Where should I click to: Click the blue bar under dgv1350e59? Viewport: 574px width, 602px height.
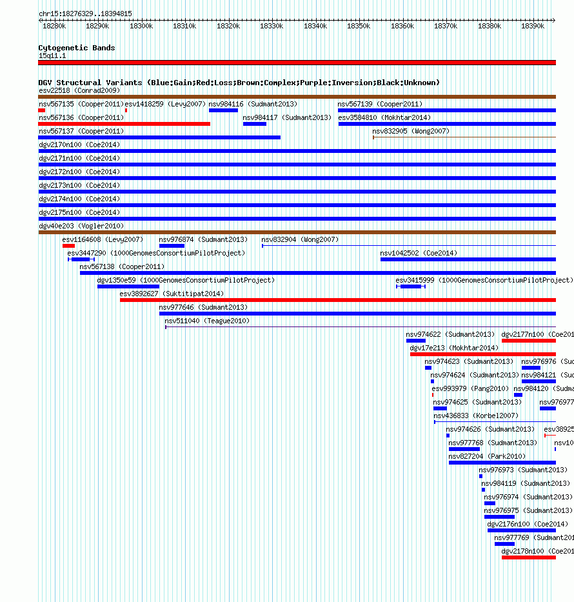point(128,286)
